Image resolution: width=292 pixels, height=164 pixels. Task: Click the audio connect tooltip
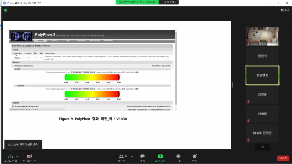click(x=23, y=144)
